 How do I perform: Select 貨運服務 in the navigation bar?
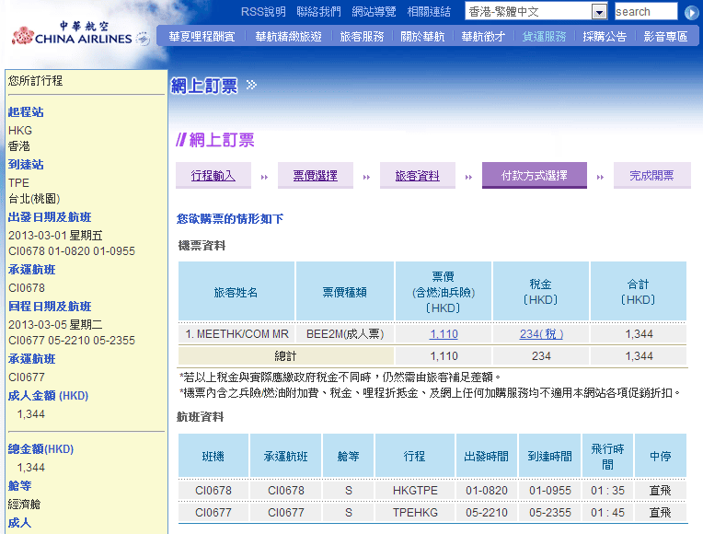pos(544,37)
